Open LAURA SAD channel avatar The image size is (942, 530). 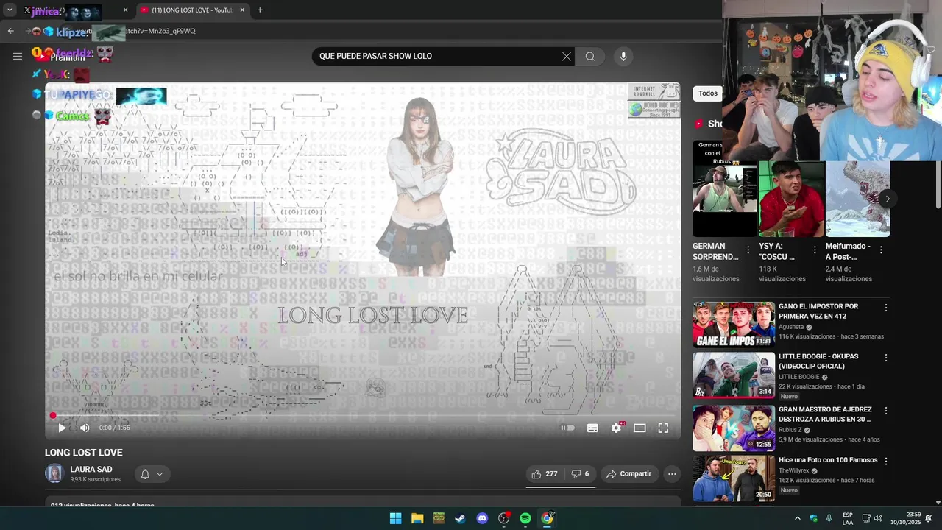pos(54,473)
